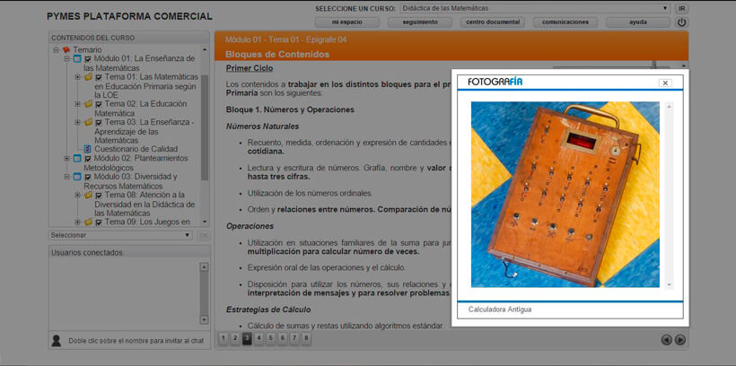736x366 pixels.
Task: Collapse the Módulo 03 tree node
Action: [66, 177]
